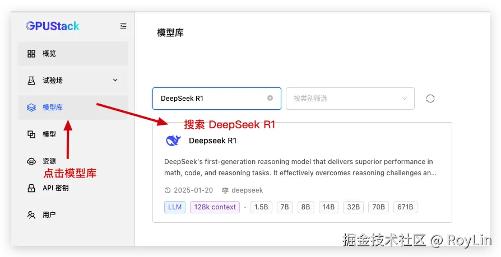501x257 pixels.
Task: Clear the DeepSeek R1 search text
Action: click(x=270, y=98)
